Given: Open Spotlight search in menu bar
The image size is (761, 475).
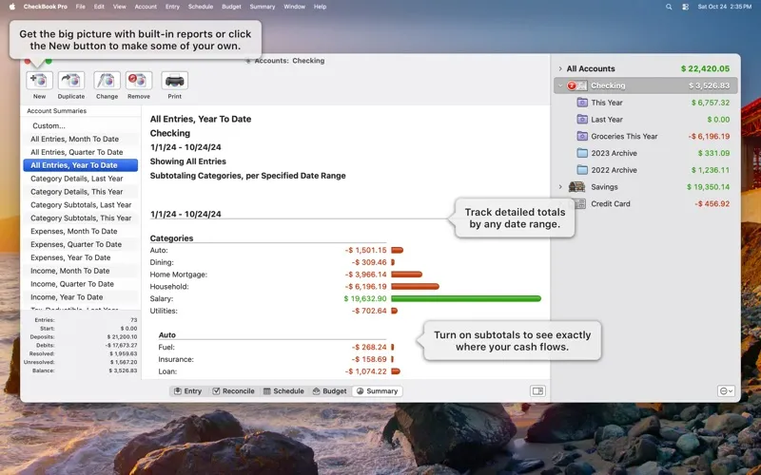Looking at the screenshot, I should click(669, 7).
